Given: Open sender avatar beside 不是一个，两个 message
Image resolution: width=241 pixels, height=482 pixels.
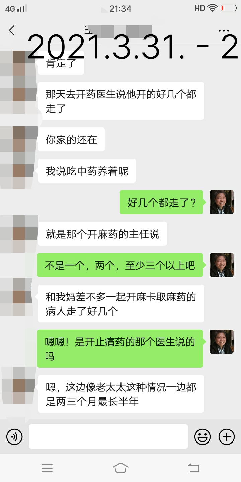Looking at the screenshot, I should pos(222,265).
